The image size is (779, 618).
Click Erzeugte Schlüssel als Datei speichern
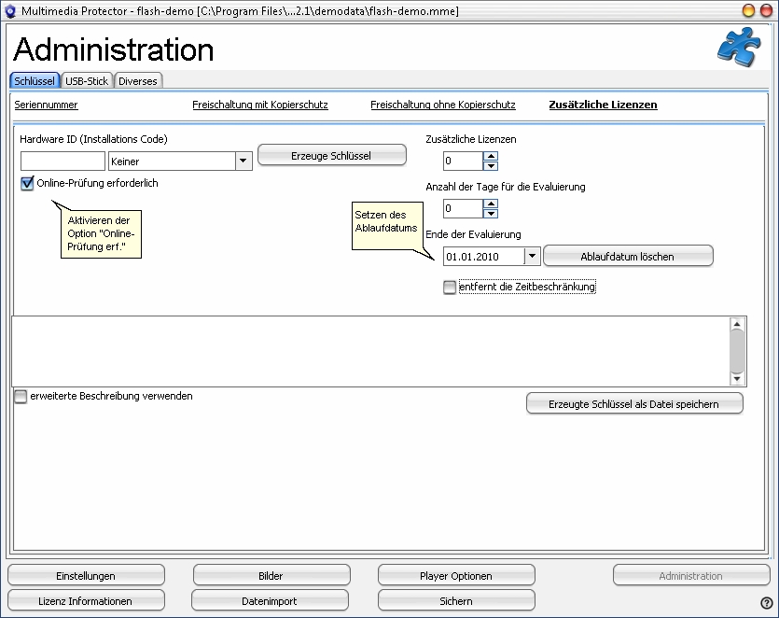[634, 403]
